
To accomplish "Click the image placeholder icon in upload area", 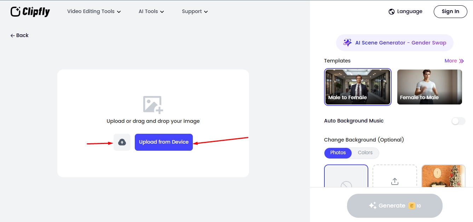I will click(x=153, y=104).
